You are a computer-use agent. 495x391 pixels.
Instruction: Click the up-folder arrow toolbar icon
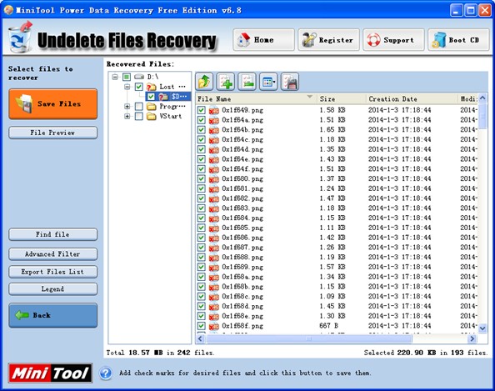[x=204, y=82]
